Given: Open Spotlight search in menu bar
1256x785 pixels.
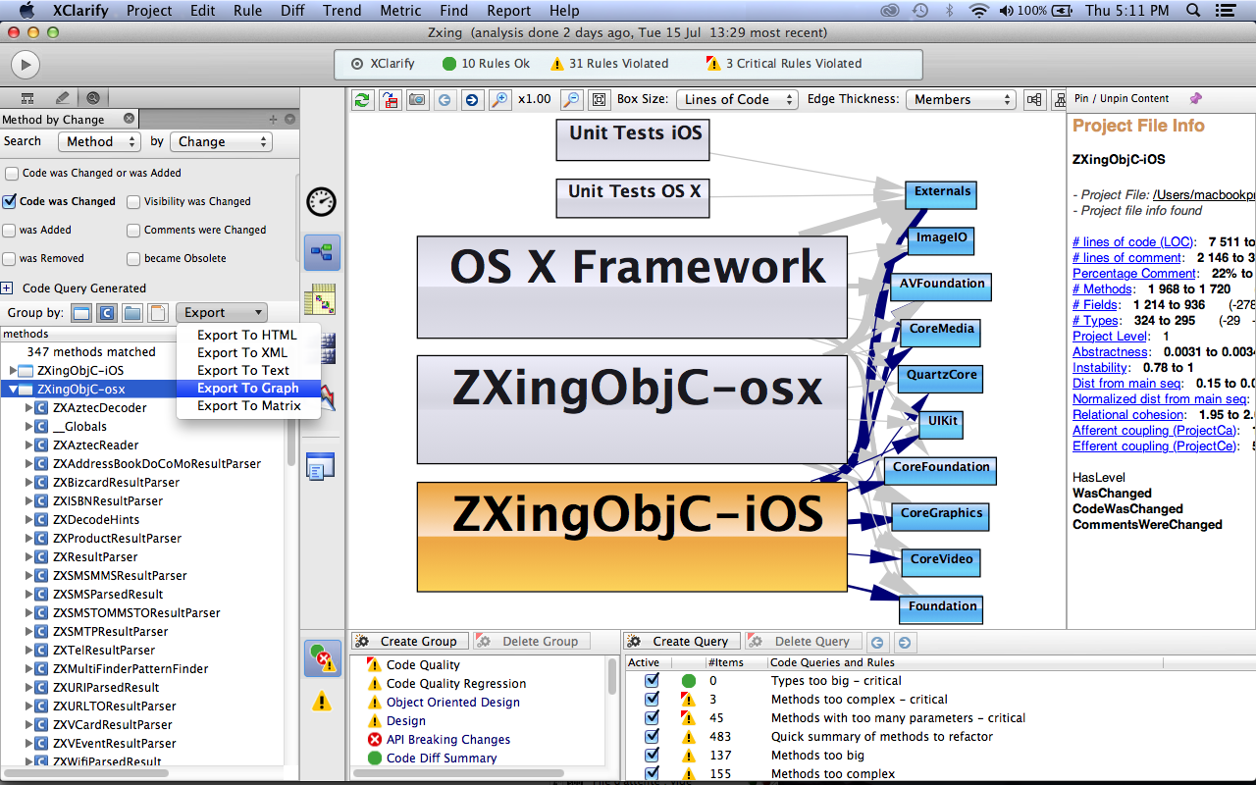Looking at the screenshot, I should [1193, 11].
